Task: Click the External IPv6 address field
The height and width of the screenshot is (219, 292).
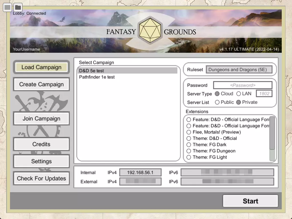Action: coord(227,181)
